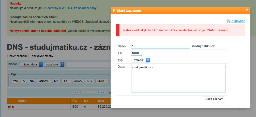Click the Sledujte nás na sociálních sítích heading
This screenshot has height=117, width=256.
pos(34,17)
